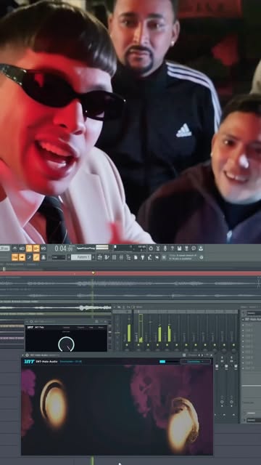Select the Library tab in small TNT window
Screen dimensions: 261x465
tap(66, 328)
